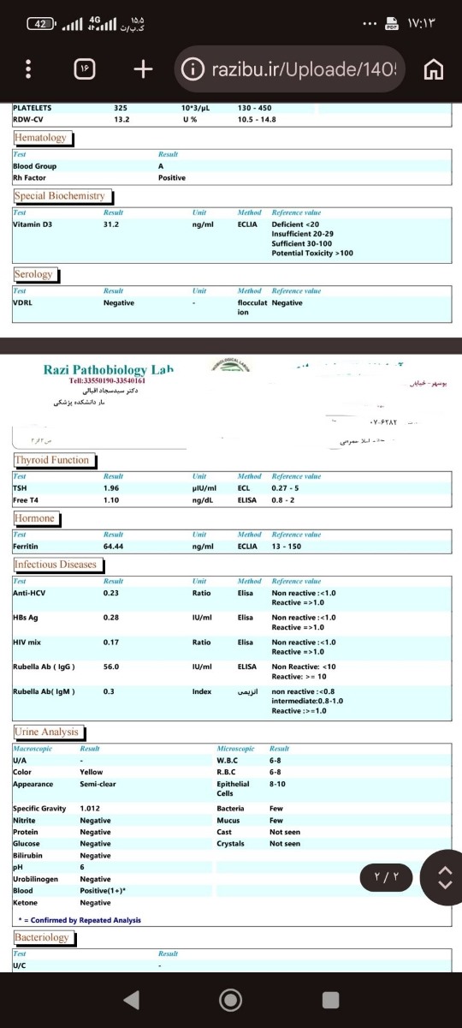Tap the Vitamin D3 result 31.2
This screenshot has height=1028, width=462.
click(111, 223)
